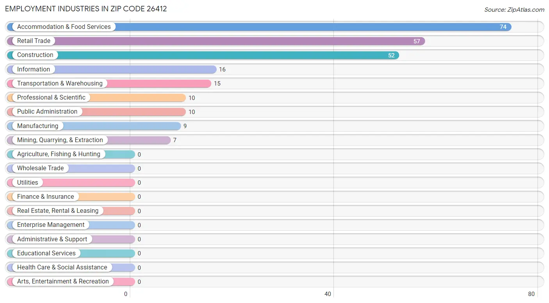Click the Enterprise Management label
The width and height of the screenshot is (549, 303).
click(x=51, y=225)
